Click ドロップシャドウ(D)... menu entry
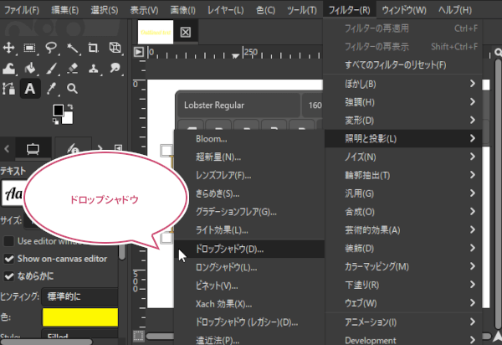The height and width of the screenshot is (345, 502). click(x=229, y=249)
